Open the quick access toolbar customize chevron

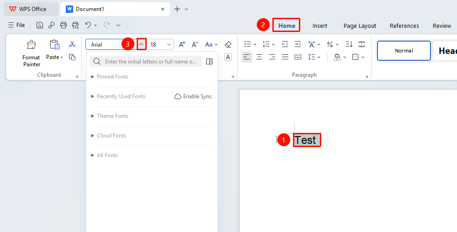coord(118,25)
